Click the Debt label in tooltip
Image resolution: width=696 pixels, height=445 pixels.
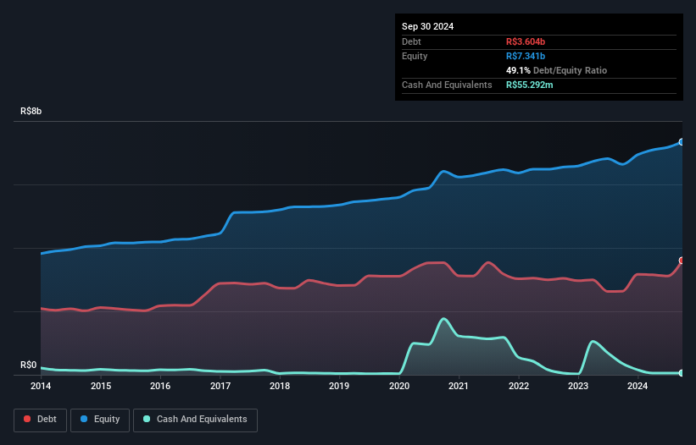point(411,41)
